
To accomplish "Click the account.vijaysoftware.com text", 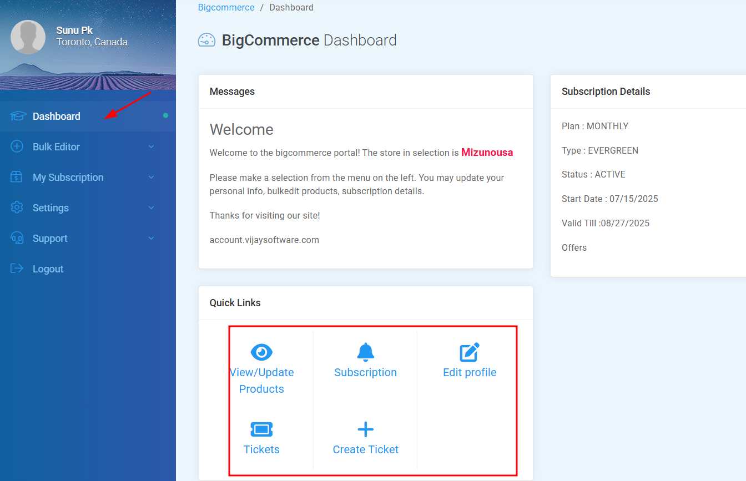I will tap(264, 240).
